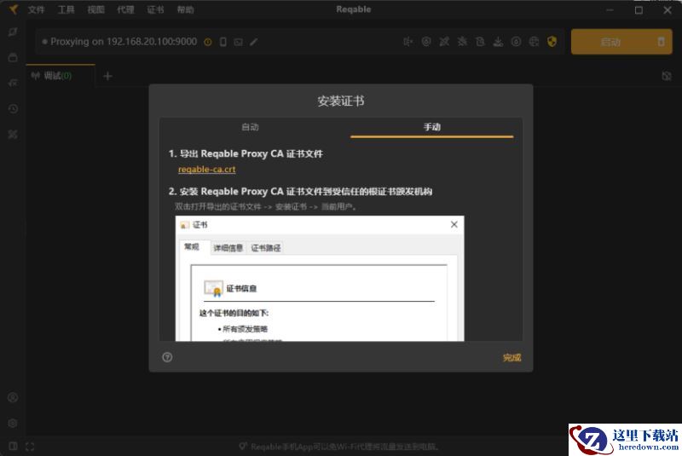Click the download icon in top toolbar
Viewport: 682px width, 456px height.
[x=498, y=42]
